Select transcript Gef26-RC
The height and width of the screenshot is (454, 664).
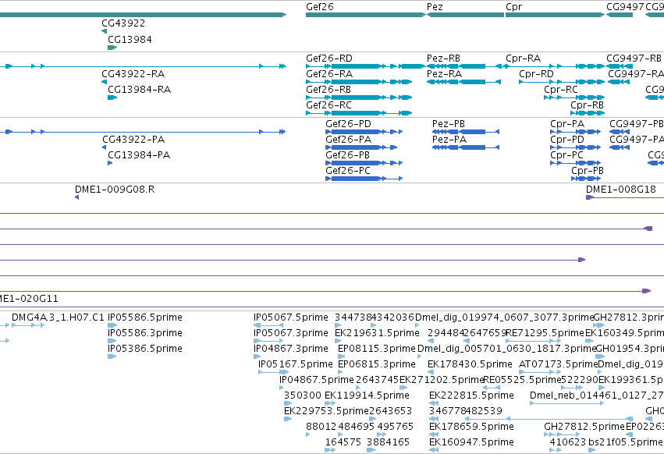[328, 105]
